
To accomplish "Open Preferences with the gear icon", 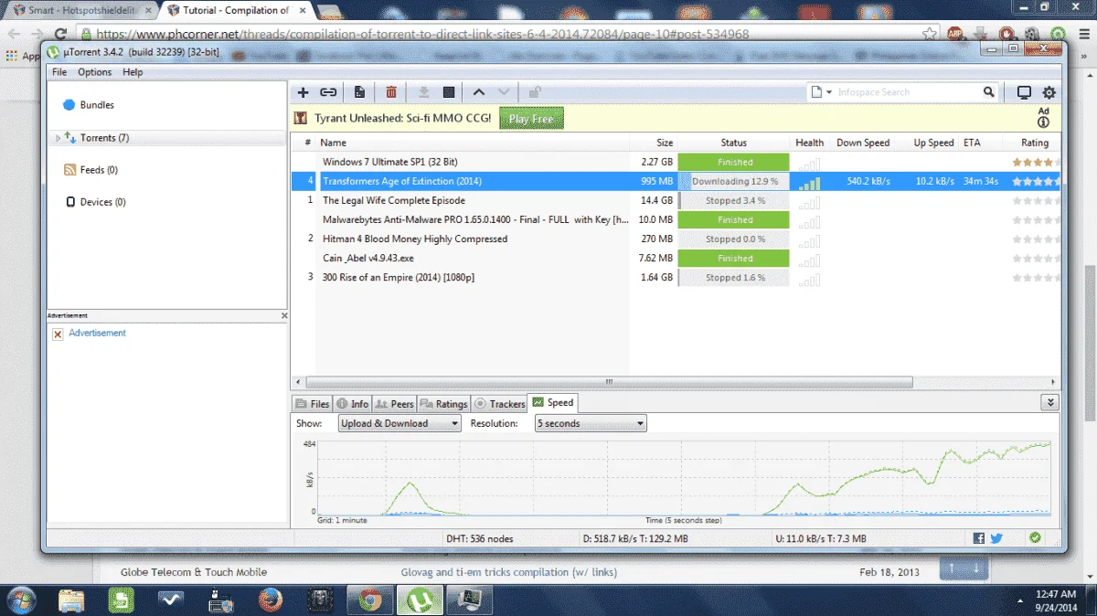I will pos(1049,92).
